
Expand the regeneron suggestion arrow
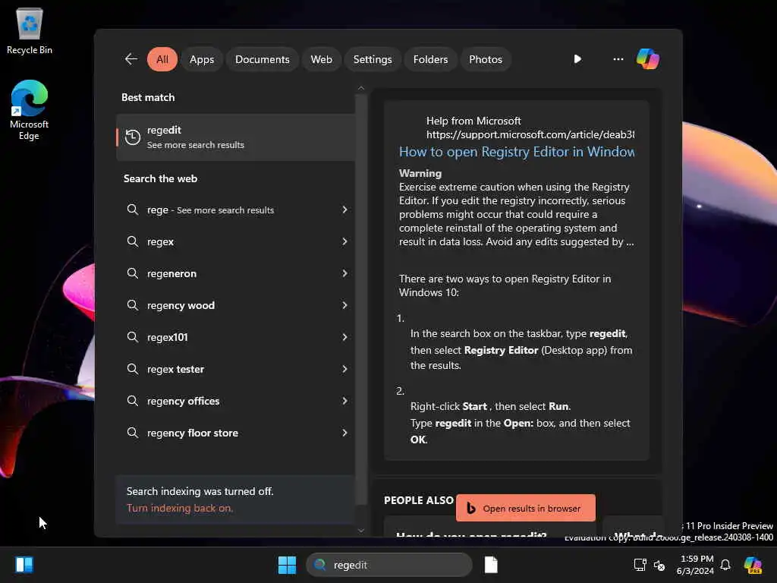click(x=344, y=273)
